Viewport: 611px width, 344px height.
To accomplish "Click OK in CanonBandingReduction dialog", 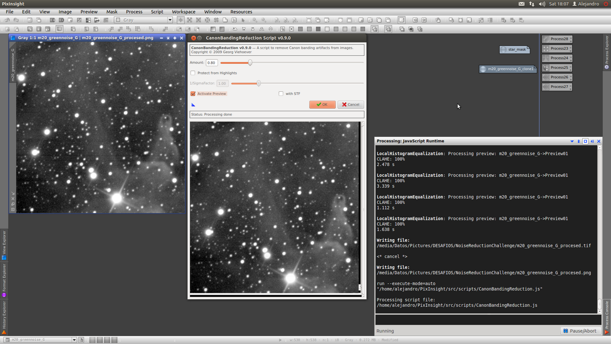I will coord(322,105).
